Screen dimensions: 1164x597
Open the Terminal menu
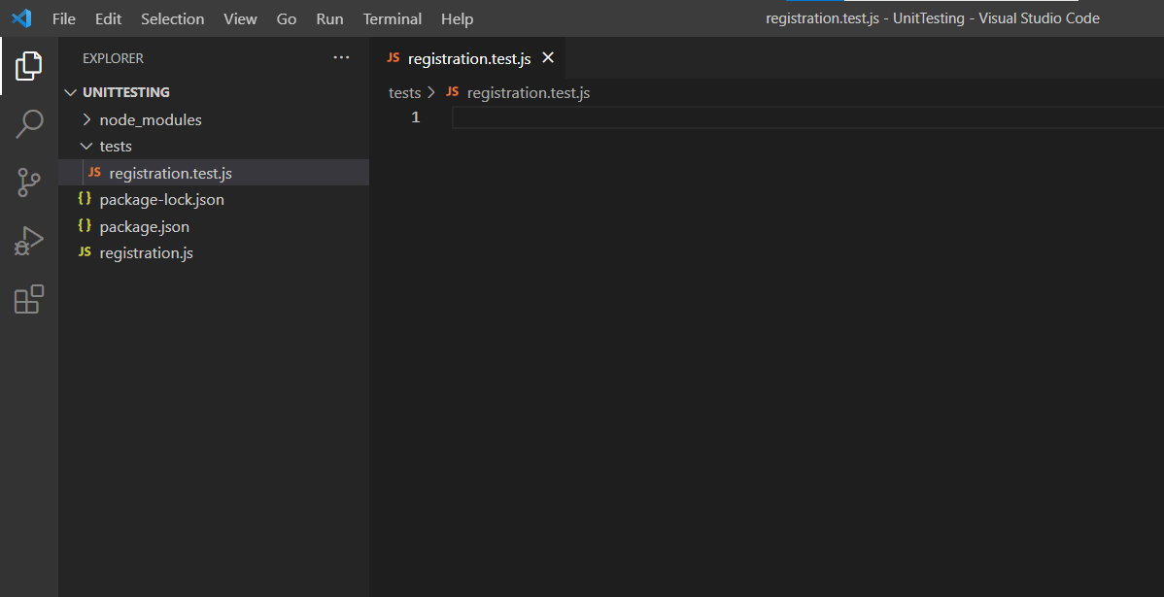pyautogui.click(x=392, y=18)
